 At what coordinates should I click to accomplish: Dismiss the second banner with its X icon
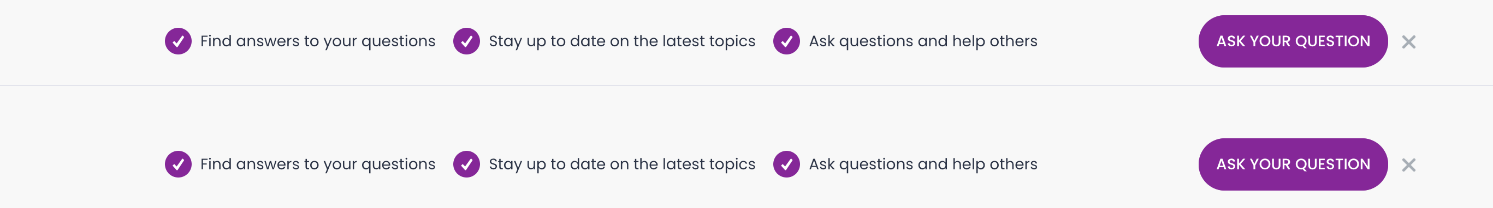click(1409, 164)
